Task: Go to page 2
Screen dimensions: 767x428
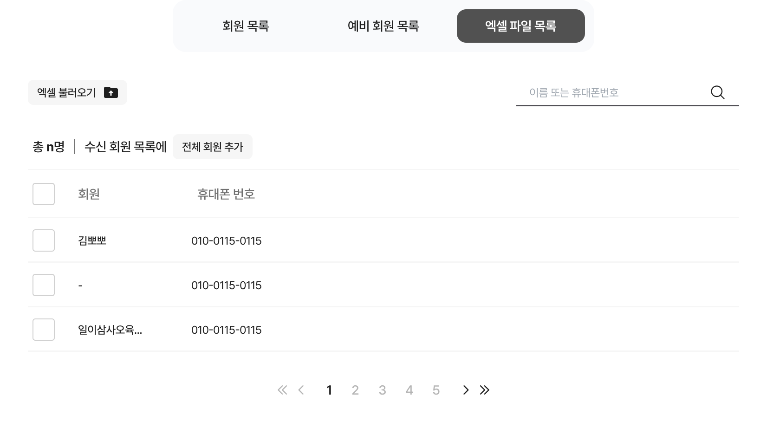Action: coord(355,390)
